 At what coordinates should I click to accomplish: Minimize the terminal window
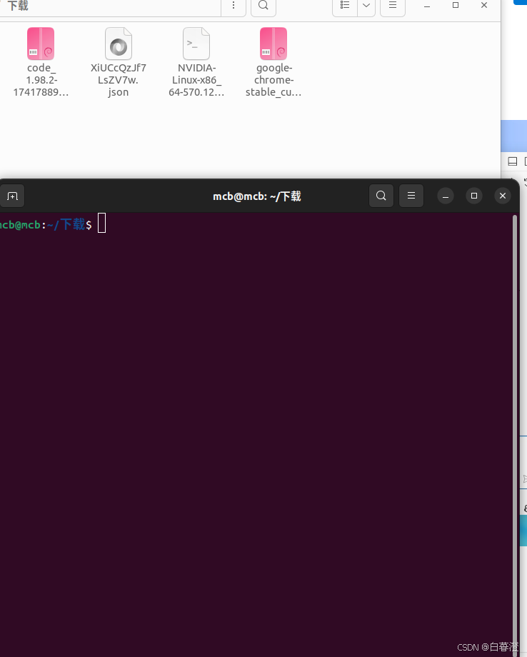(x=446, y=196)
